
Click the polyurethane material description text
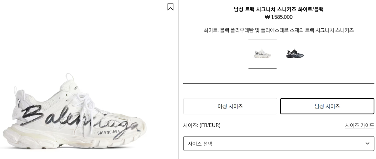[279, 30]
